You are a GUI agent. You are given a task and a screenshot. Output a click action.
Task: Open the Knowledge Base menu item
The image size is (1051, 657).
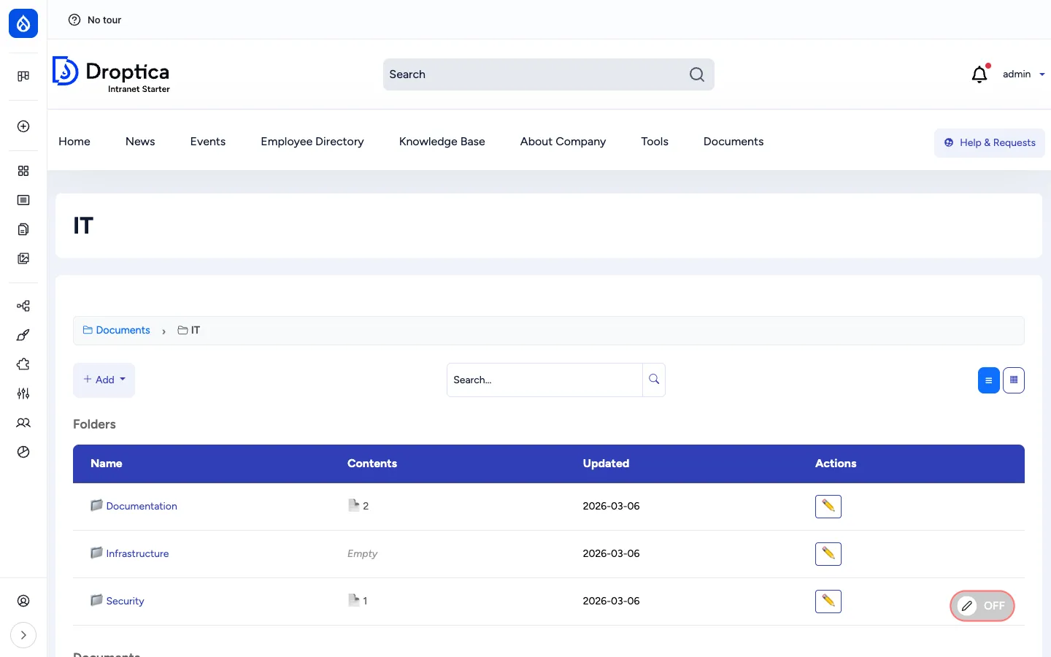click(x=442, y=142)
